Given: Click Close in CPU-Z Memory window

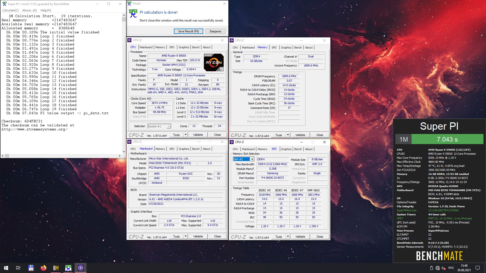Looking at the screenshot, I should pos(320,135).
